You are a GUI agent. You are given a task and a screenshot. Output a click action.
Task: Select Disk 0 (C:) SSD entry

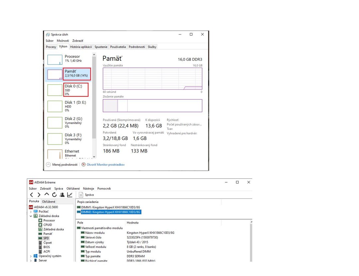[69, 90]
